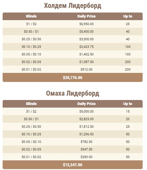Click Up to header in Holdem table
The width and height of the screenshot is (147, 170).
(x=128, y=16)
